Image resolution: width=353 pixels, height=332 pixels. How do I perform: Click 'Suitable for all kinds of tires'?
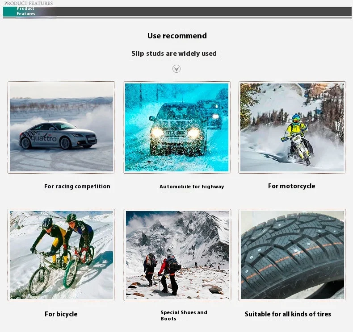click(x=288, y=314)
